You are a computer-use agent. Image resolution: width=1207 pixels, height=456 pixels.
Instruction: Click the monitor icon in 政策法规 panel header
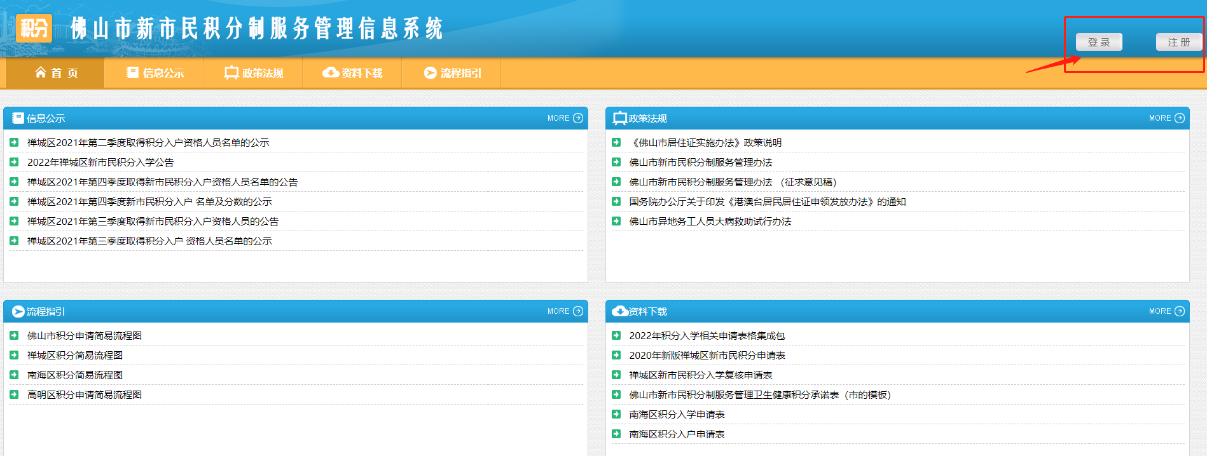[x=619, y=118]
